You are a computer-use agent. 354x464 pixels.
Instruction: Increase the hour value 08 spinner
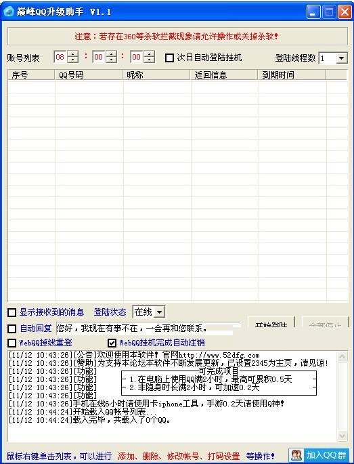(72, 54)
